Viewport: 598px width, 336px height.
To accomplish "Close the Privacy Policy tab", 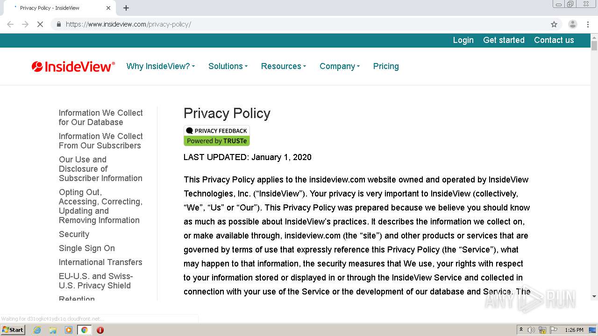I will (x=108, y=8).
